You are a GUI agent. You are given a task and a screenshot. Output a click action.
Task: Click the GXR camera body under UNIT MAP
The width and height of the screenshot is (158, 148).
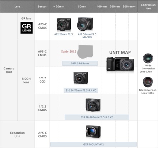click(120, 64)
